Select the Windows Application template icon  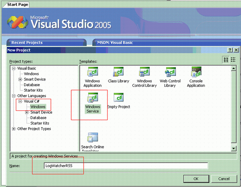click(92, 72)
